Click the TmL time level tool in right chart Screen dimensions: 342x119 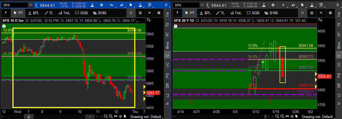coord(235,13)
